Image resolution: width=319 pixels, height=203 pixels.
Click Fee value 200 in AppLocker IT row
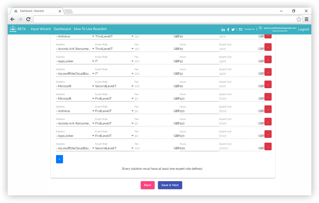pos(137,61)
